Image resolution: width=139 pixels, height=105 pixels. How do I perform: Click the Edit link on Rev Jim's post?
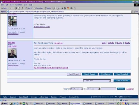(104, 43)
